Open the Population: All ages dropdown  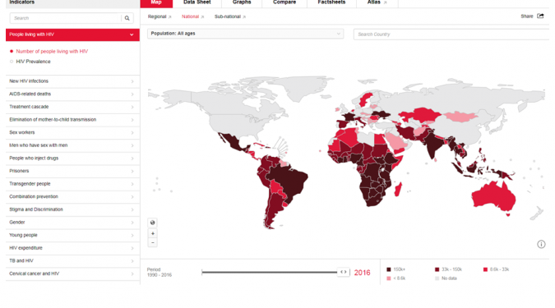click(245, 34)
